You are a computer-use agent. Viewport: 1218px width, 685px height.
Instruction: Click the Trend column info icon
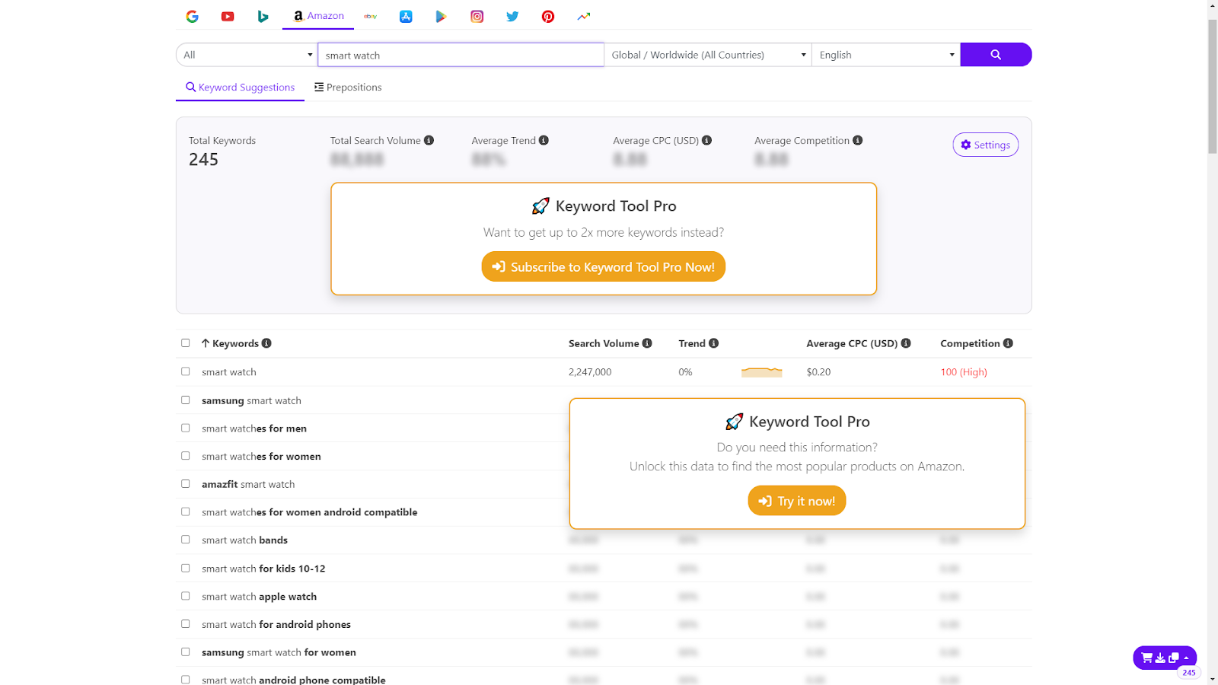coord(713,343)
